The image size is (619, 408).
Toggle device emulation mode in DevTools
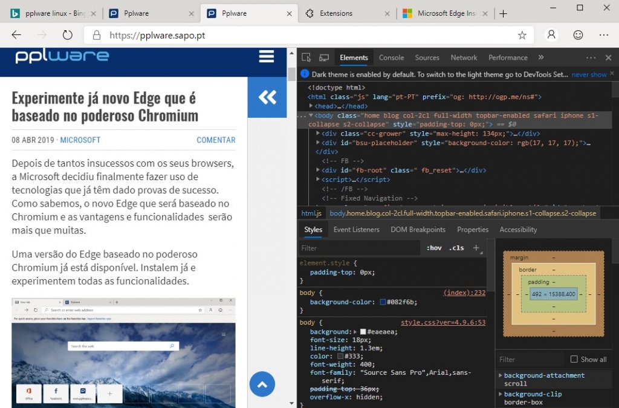coord(324,57)
